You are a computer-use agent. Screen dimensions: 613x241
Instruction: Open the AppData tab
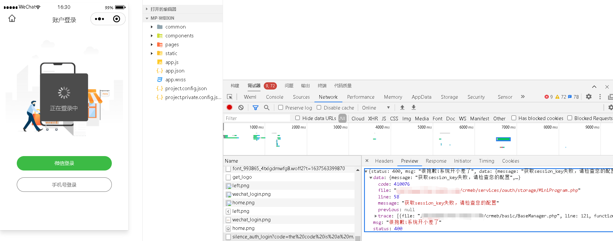click(421, 97)
